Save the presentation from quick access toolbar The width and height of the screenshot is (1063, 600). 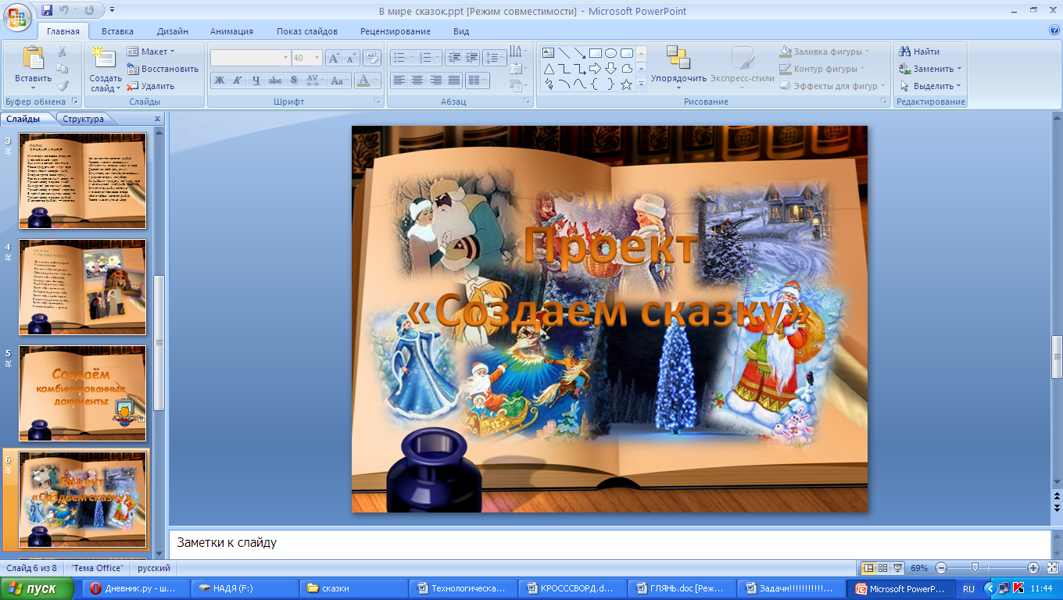pos(46,10)
